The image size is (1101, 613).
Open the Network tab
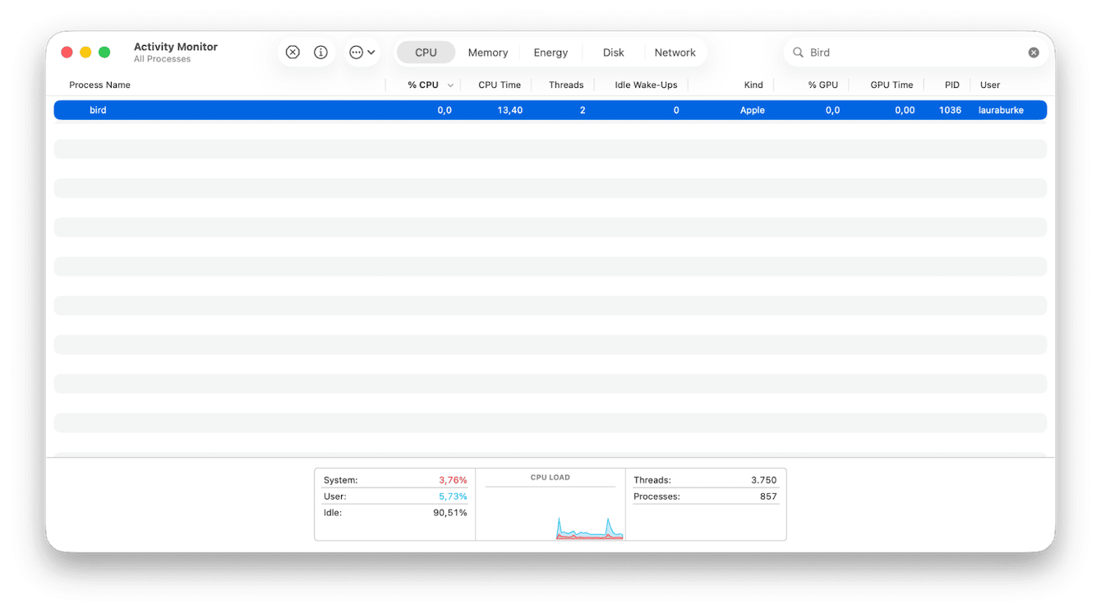click(x=675, y=52)
